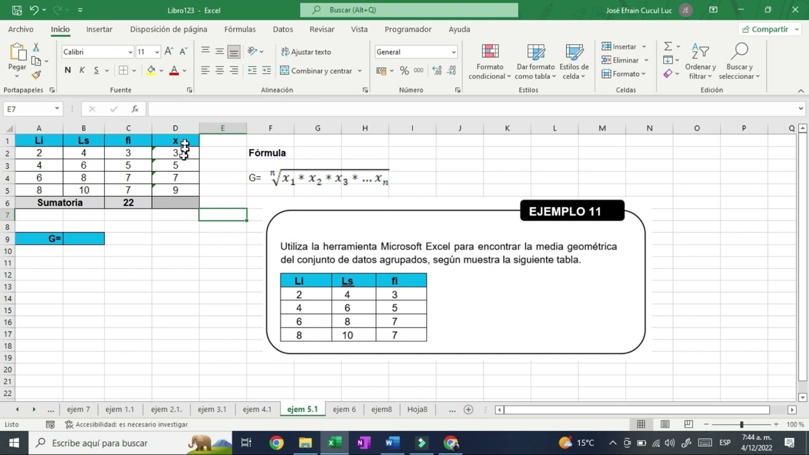
Task: Click the blue cell B9 next to G=
Action: point(83,239)
